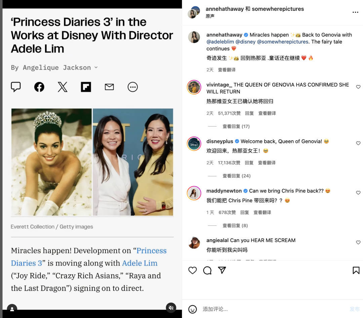Screen dimensions: 363x318
Task: Like the post with heart icon
Action: coord(192,270)
